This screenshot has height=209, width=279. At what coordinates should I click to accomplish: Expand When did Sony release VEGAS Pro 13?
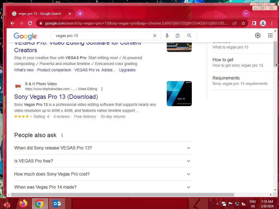click(103, 148)
